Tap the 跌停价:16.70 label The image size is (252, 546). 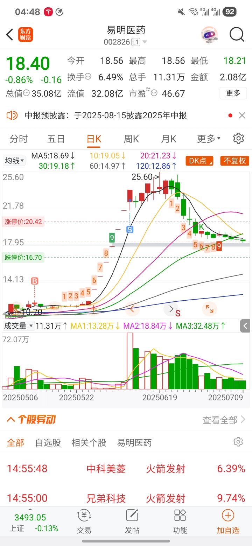[x=23, y=258]
